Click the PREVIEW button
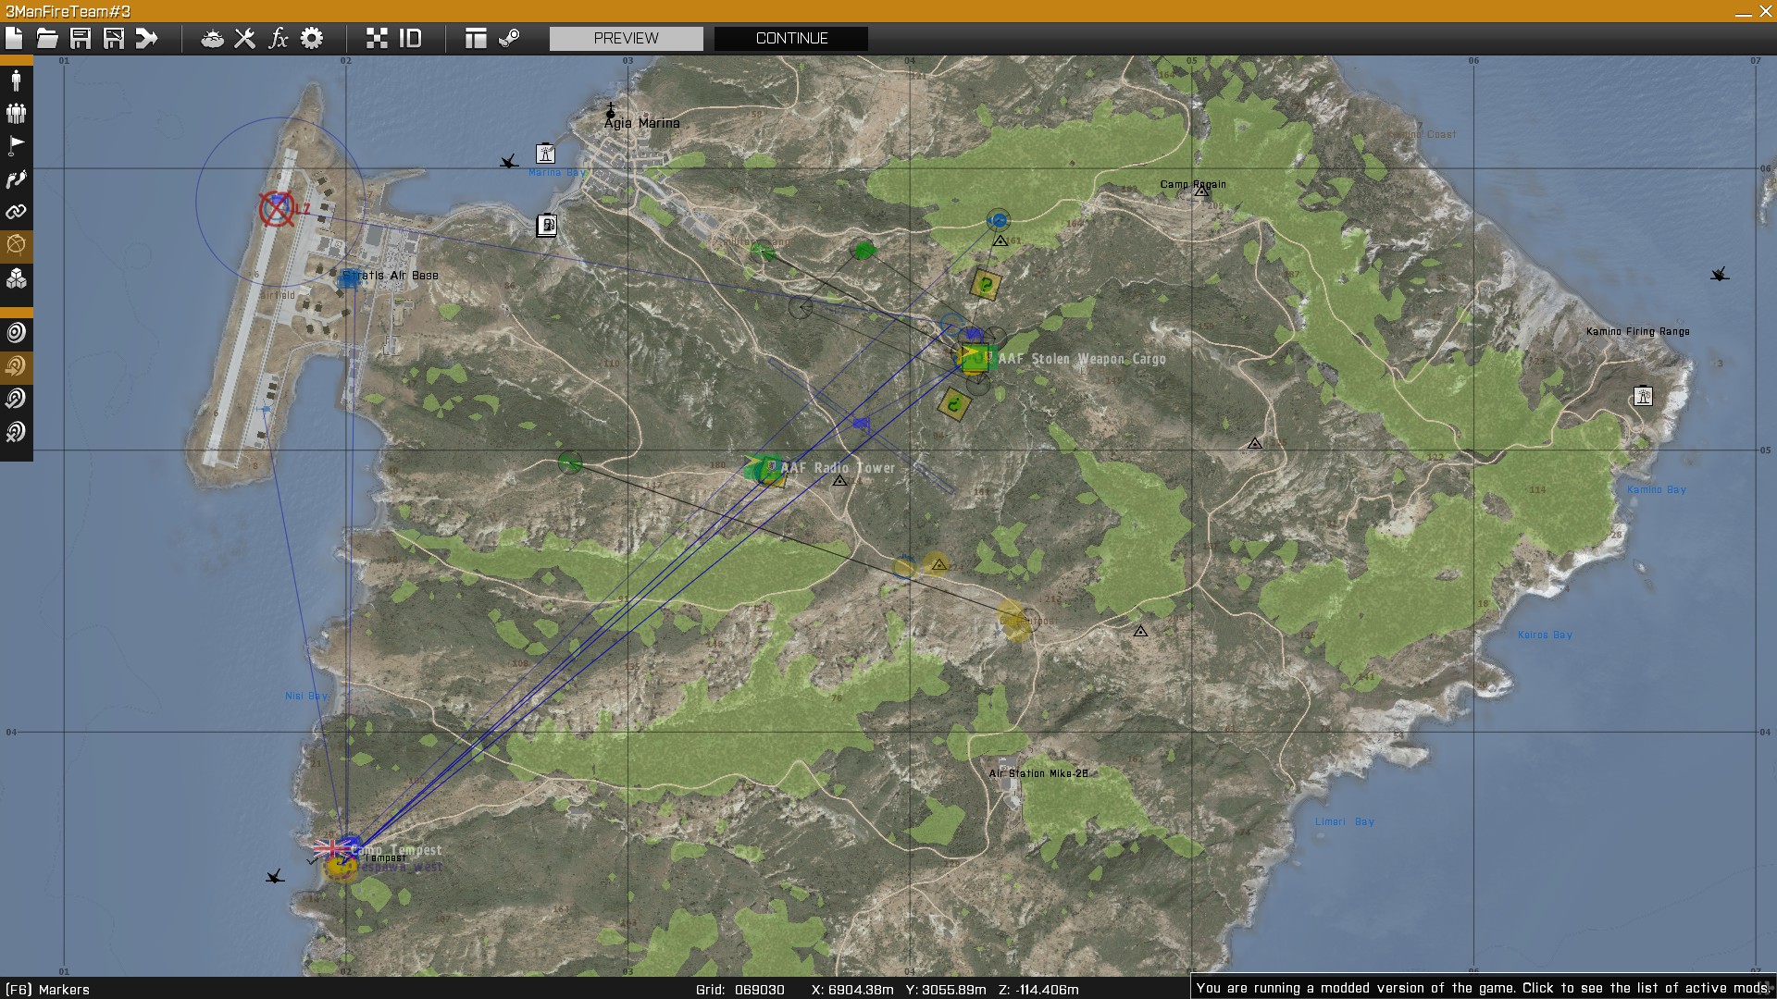This screenshot has width=1777, height=999. coord(626,38)
